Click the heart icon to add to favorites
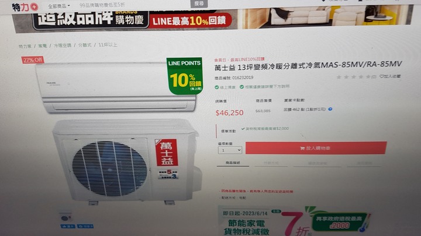421x236 pixels. [x=381, y=76]
